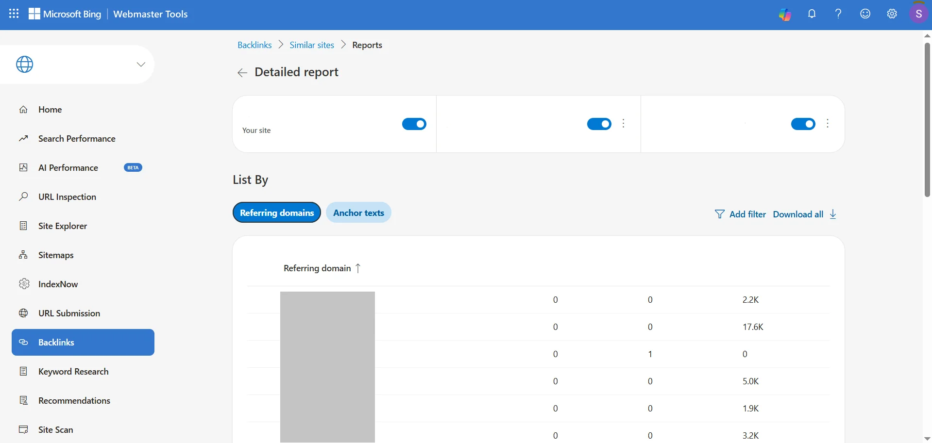Screen dimensions: 932x443
Task: Open the app launcher grid icon
Action: [x=14, y=14]
